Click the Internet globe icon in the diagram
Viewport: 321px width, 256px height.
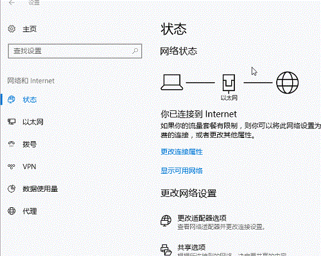tap(288, 83)
